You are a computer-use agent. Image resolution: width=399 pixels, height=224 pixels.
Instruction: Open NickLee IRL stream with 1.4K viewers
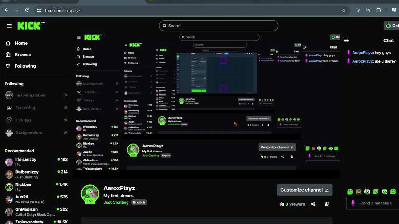[36, 187]
